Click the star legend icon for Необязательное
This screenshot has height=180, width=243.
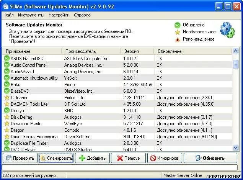pos(178,32)
